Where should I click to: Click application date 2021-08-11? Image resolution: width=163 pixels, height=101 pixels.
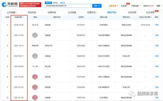click(19, 56)
